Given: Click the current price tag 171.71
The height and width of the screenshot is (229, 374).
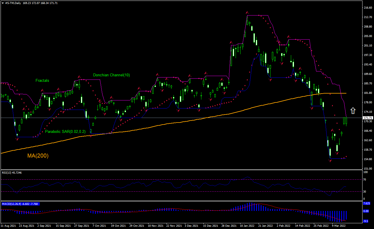Looking at the screenshot, I should click(x=368, y=118).
